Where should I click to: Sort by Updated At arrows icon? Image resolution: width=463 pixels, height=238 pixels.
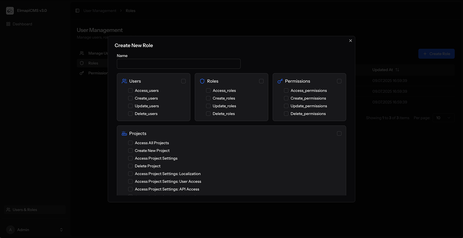397,70
